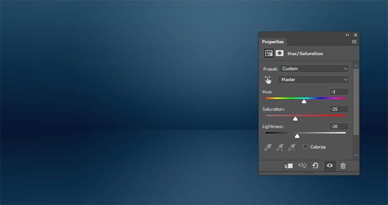View previous state of adjustment

click(x=302, y=166)
